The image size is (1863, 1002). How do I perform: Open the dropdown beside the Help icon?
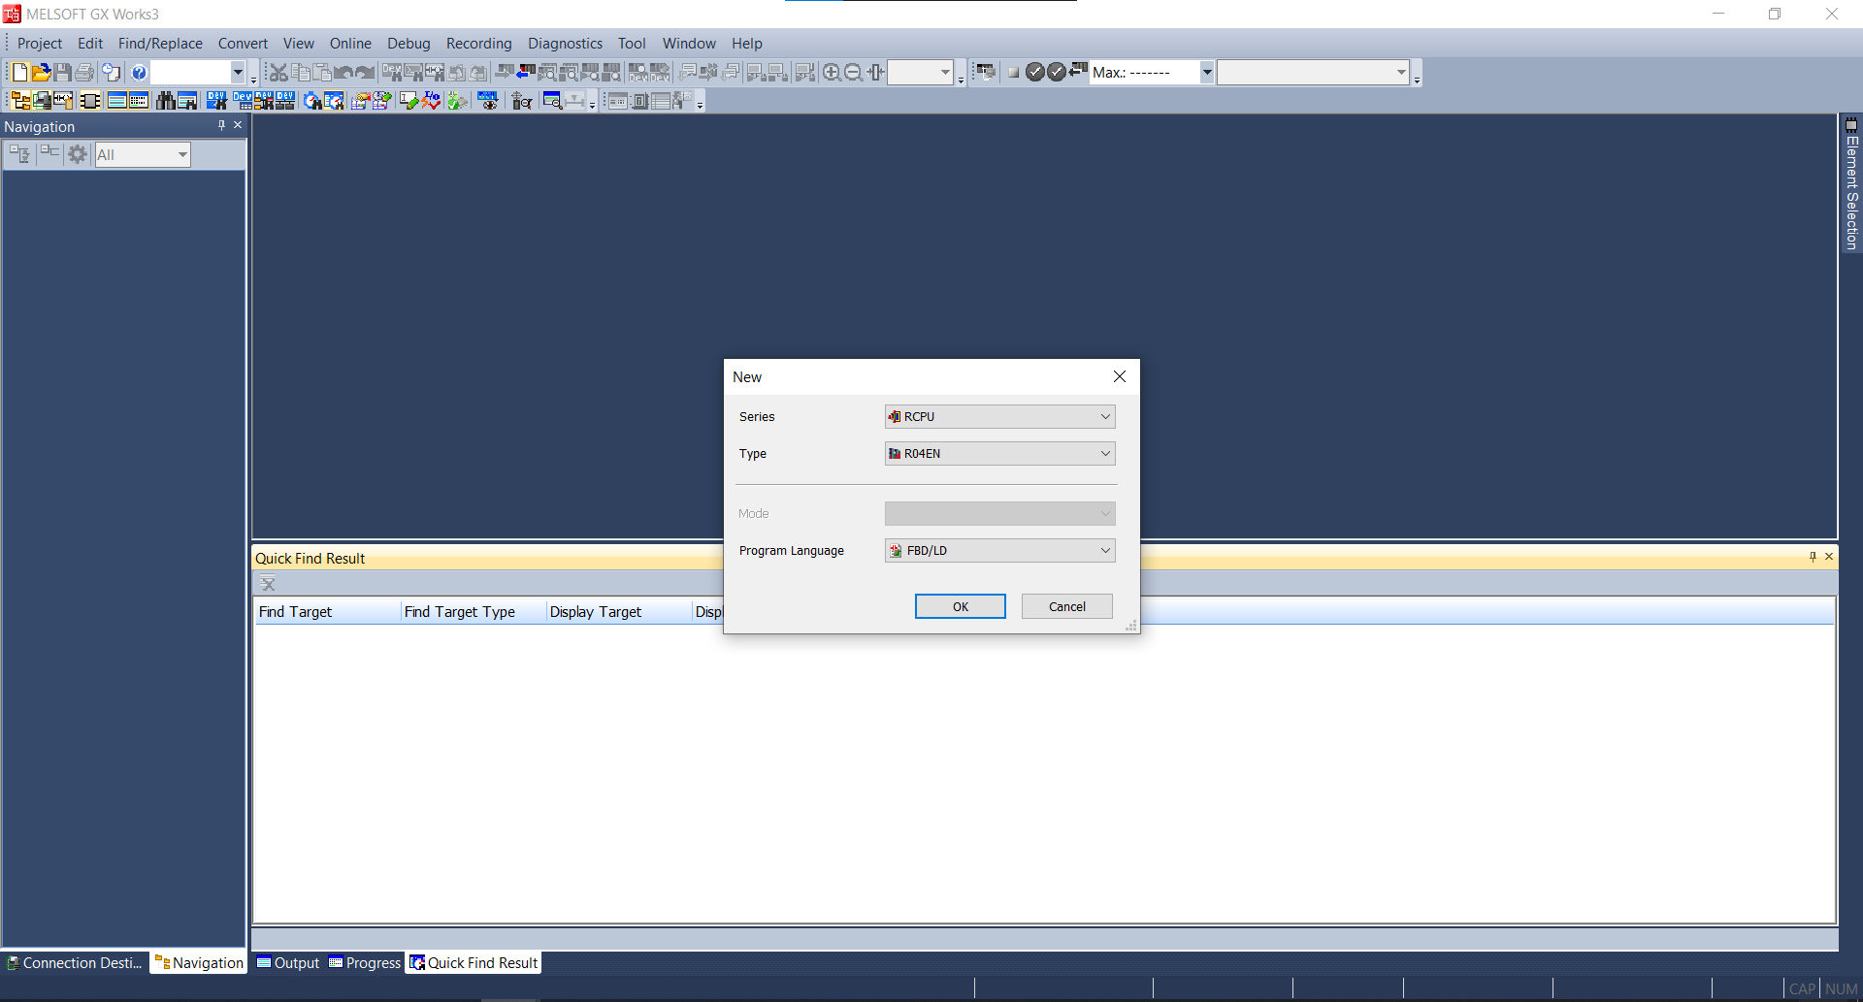pos(238,72)
